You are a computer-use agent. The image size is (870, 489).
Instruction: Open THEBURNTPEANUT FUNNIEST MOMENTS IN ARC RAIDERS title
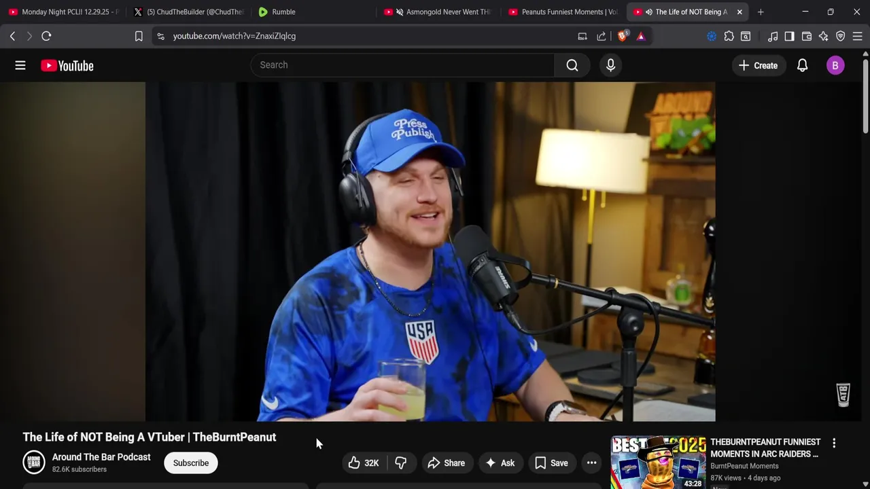pos(765,448)
